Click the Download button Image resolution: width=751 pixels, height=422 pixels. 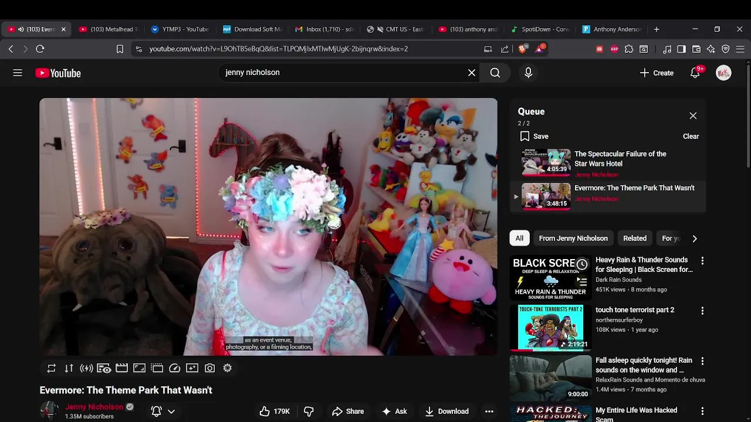click(x=447, y=411)
